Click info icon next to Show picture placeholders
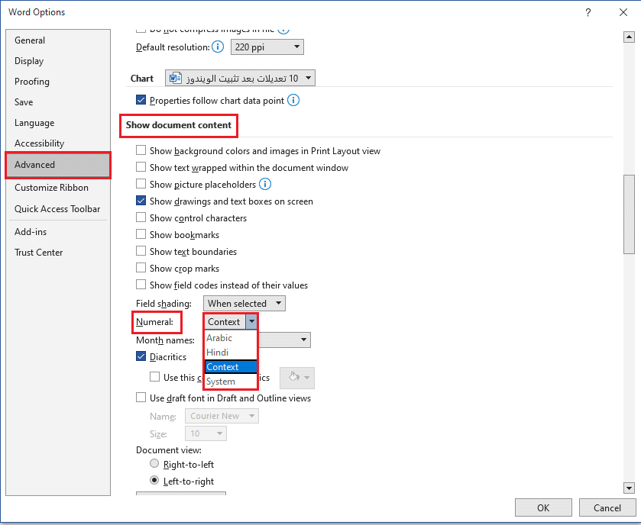This screenshot has width=641, height=525. [x=265, y=184]
